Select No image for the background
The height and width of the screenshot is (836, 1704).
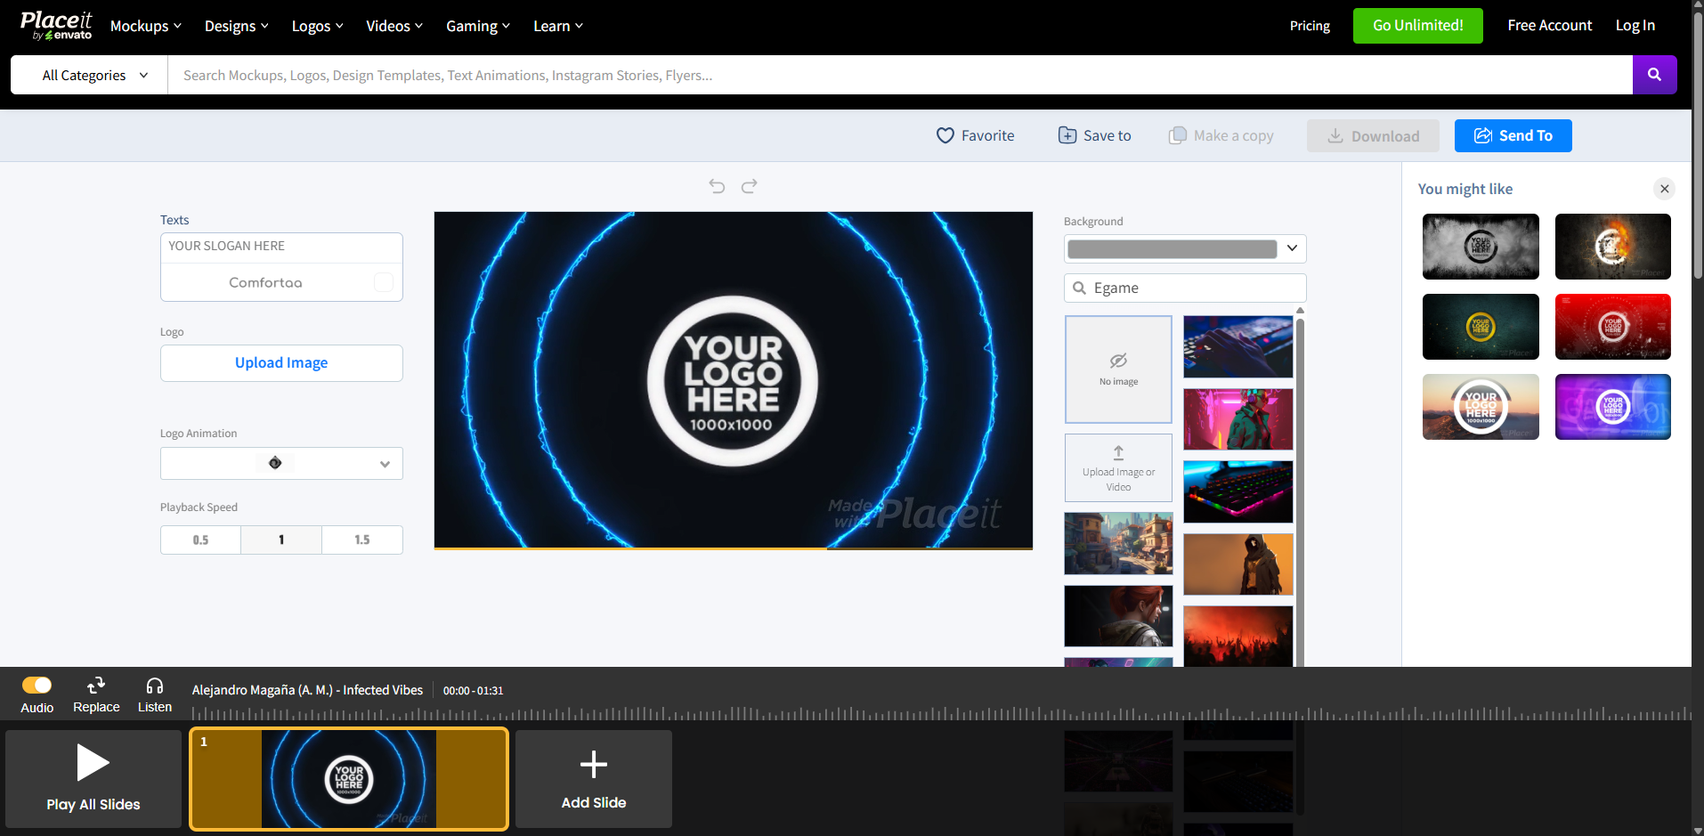point(1118,369)
